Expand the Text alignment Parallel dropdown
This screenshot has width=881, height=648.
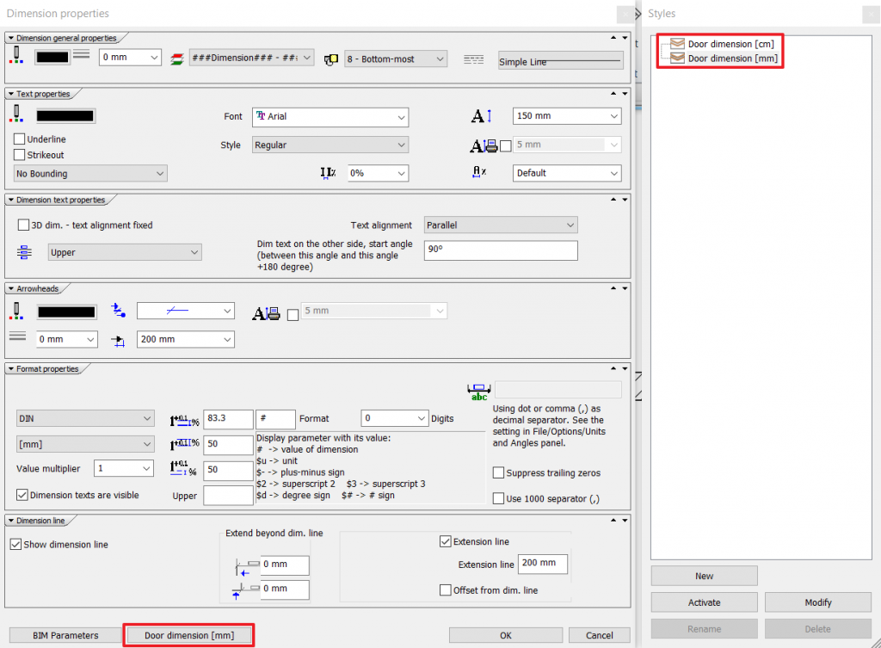[501, 225]
